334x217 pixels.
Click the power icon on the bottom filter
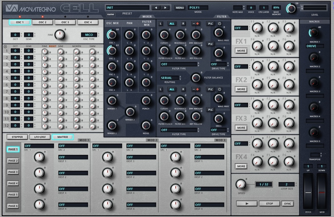click(x=219, y=89)
